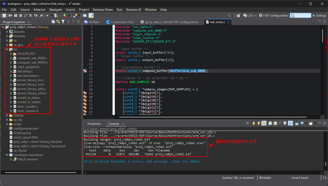Open the Debug launch dropdown arrow

point(51,16)
